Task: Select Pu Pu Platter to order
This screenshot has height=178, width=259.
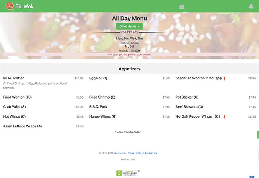Action: (x=14, y=78)
